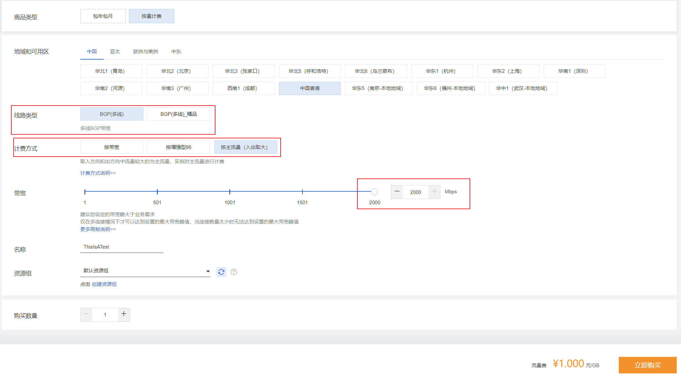Select region 华北3（张家口）

[244, 71]
